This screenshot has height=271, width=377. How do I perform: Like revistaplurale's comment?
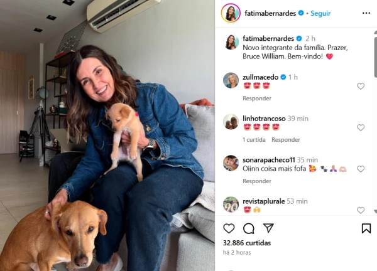tap(361, 210)
